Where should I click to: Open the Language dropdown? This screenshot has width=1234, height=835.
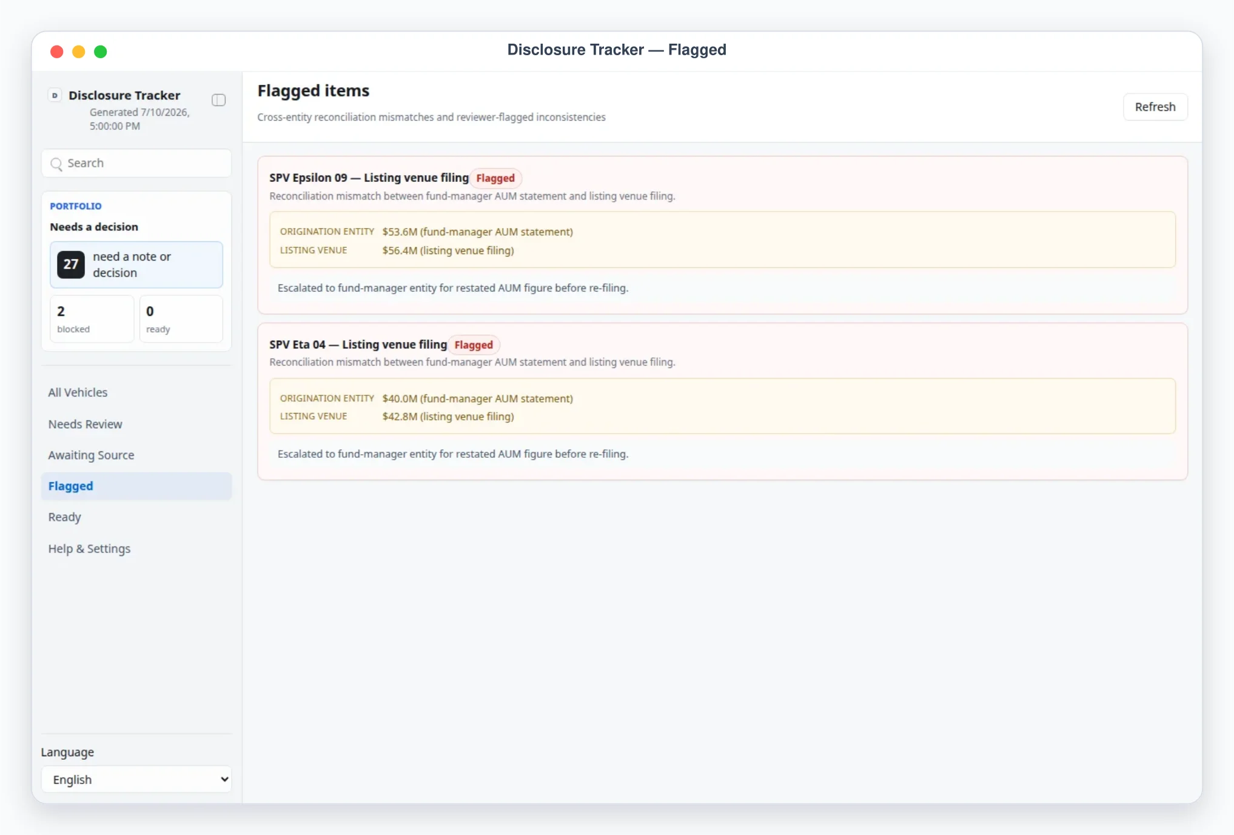pyautogui.click(x=136, y=779)
